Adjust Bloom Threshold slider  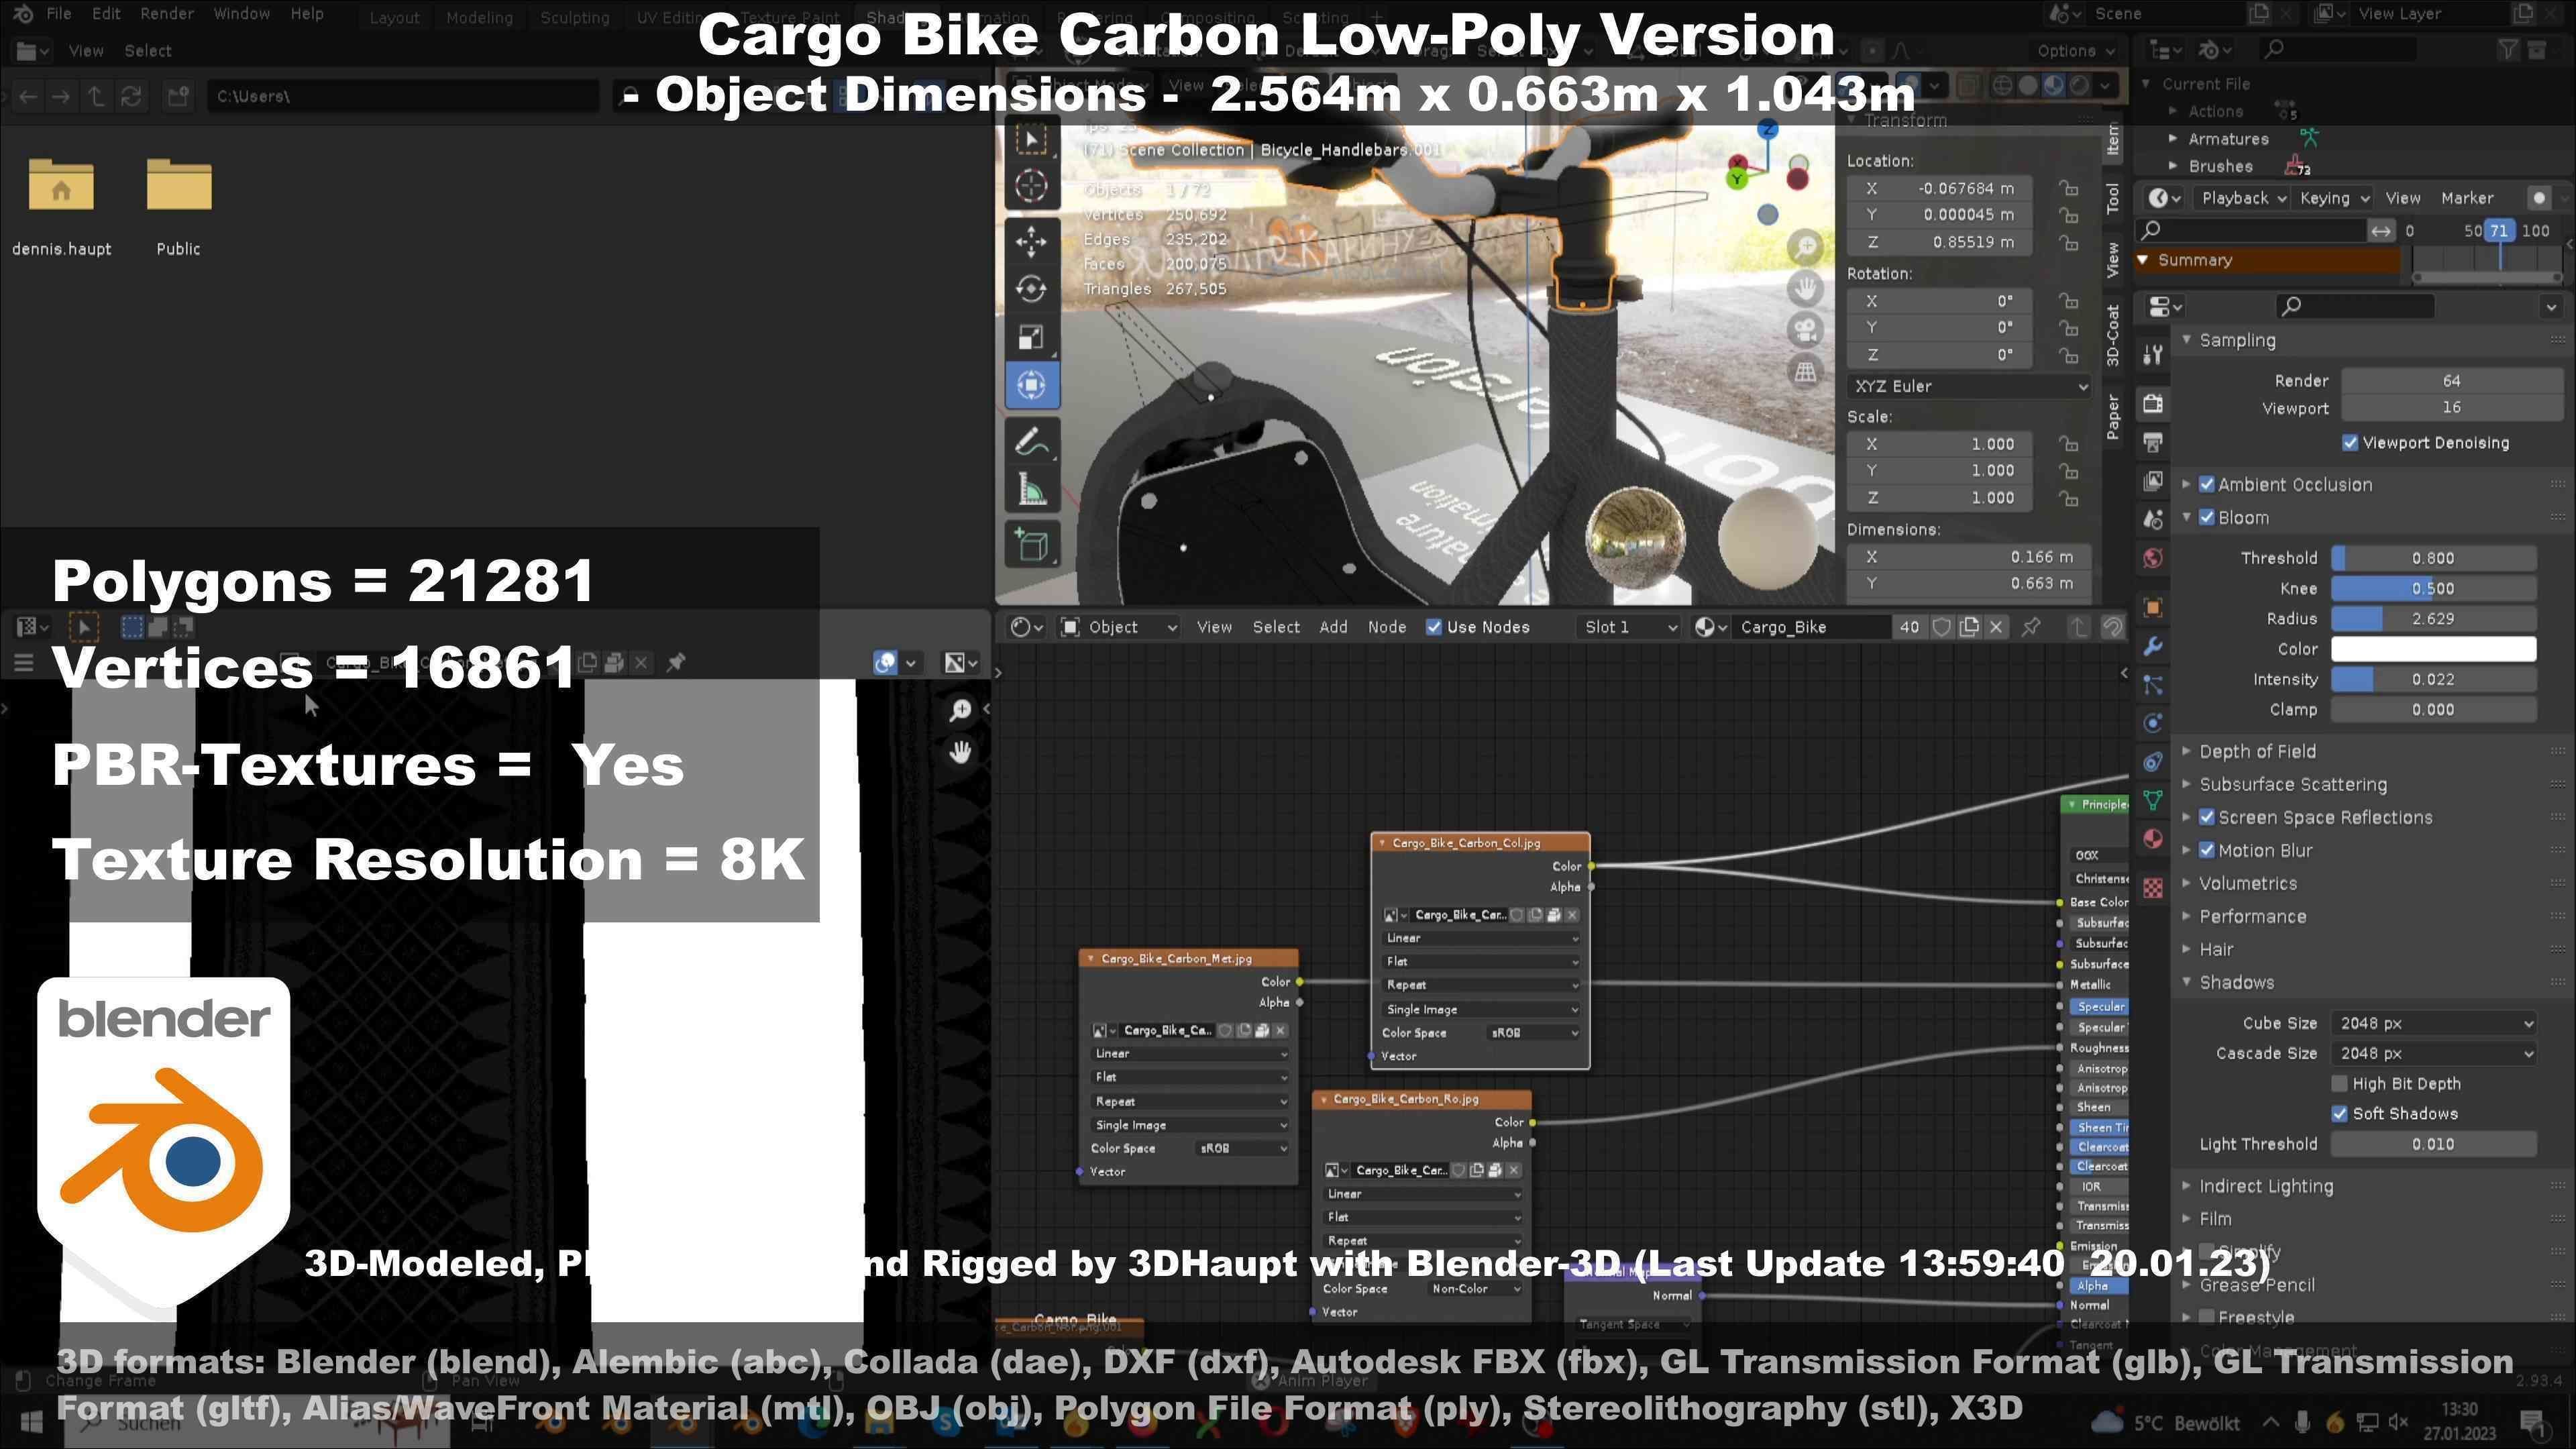coord(2434,558)
